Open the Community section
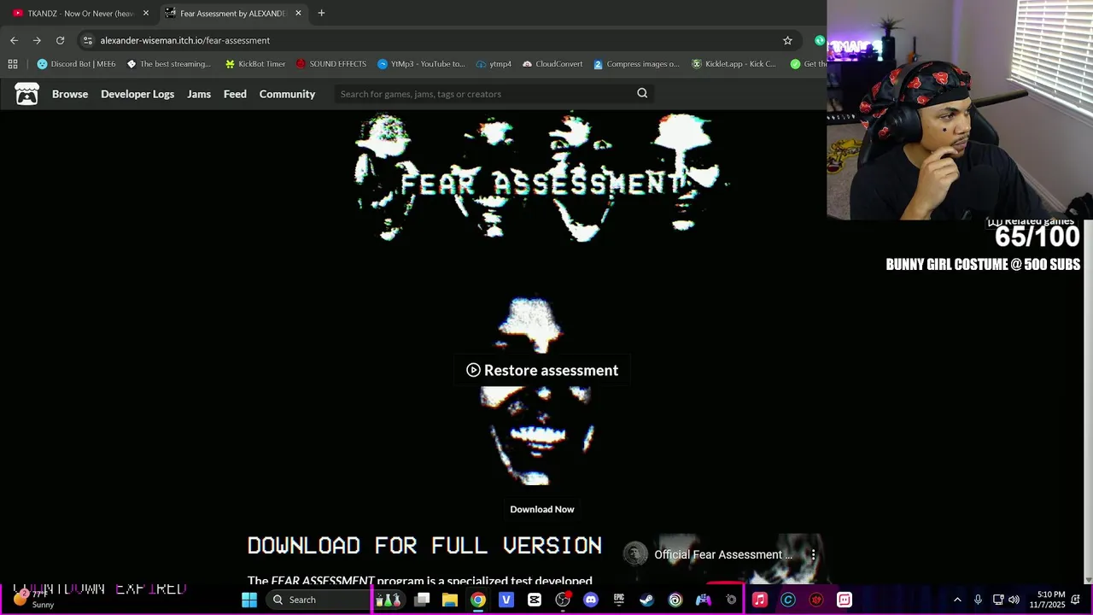The height and width of the screenshot is (615, 1093). tap(287, 94)
